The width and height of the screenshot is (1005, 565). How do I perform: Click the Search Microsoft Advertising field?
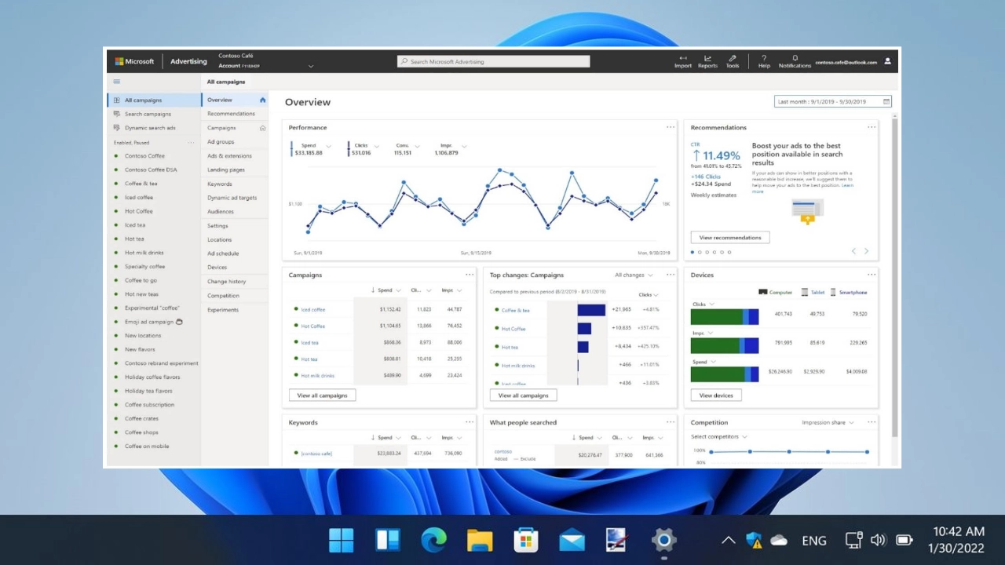click(x=493, y=61)
